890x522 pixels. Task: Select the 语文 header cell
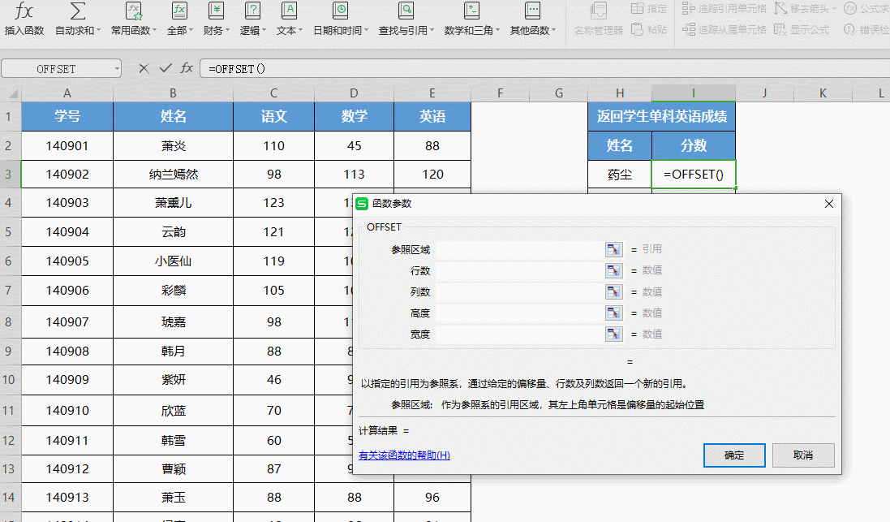(273, 116)
